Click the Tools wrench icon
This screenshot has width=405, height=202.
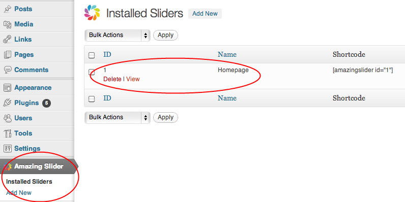7,133
